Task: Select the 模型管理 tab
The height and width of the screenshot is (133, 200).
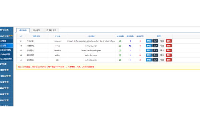Action: click(x=23, y=30)
